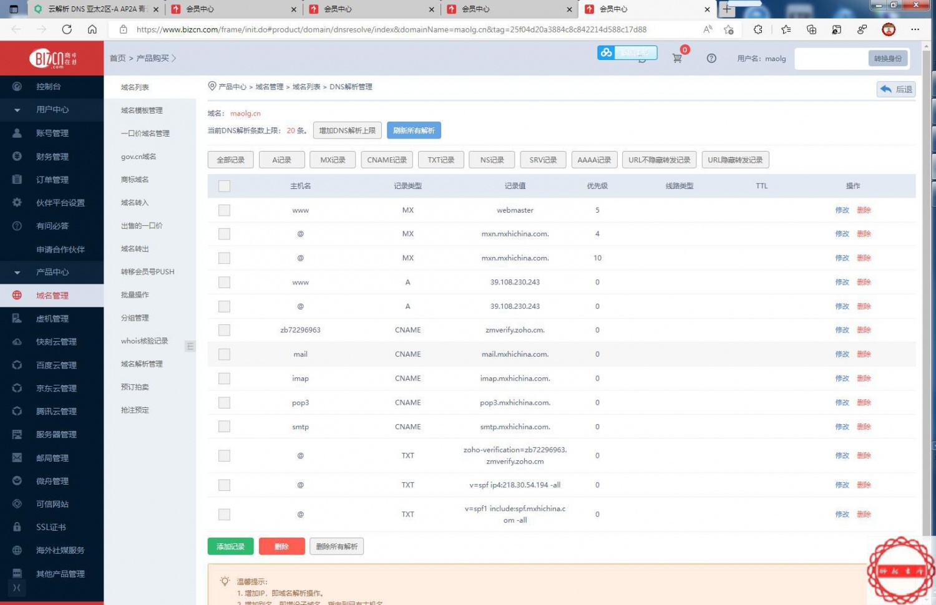Click the maolg.cn domain link
Viewport: 936px width, 605px height.
(x=245, y=114)
